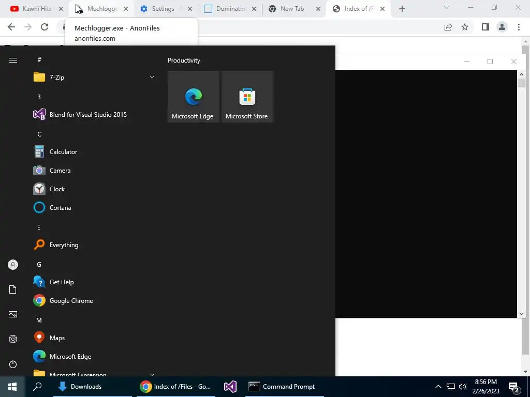This screenshot has height=397, width=530.
Task: Click the Productivity group header
Action: 184,60
